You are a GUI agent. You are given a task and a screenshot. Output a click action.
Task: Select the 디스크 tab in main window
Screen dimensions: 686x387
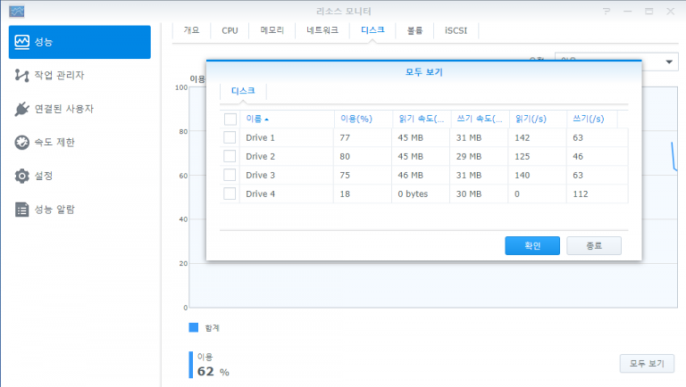click(x=372, y=29)
